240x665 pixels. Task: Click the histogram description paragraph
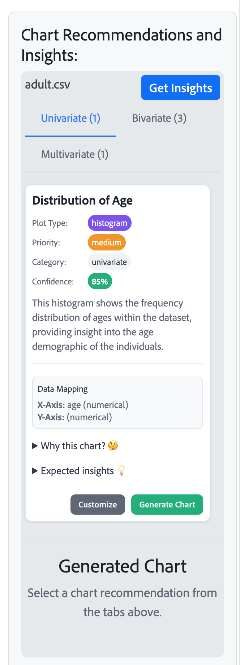click(112, 325)
